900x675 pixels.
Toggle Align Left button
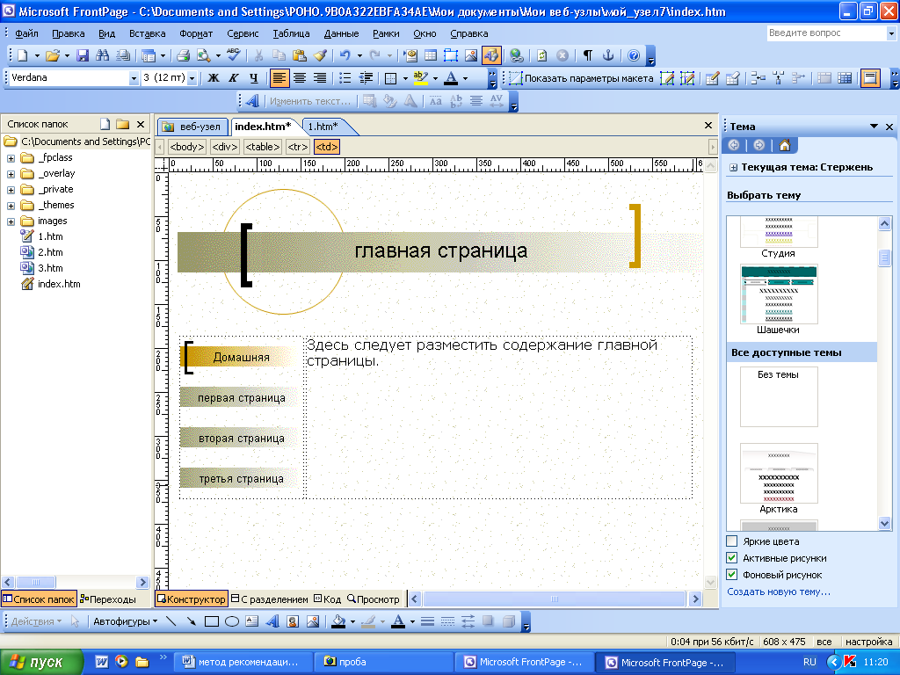coord(279,78)
